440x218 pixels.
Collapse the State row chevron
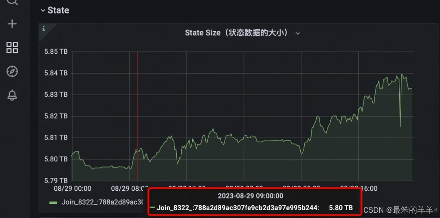[x=43, y=10]
